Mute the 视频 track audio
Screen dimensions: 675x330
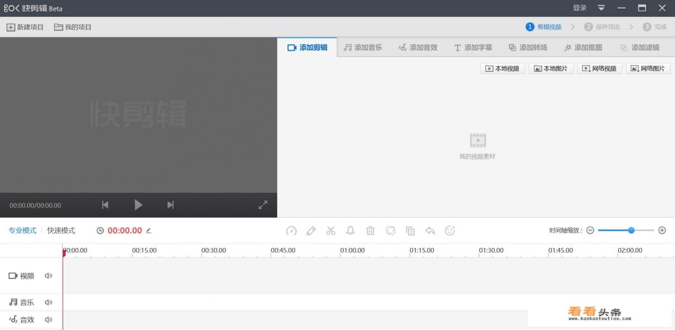tap(48, 276)
